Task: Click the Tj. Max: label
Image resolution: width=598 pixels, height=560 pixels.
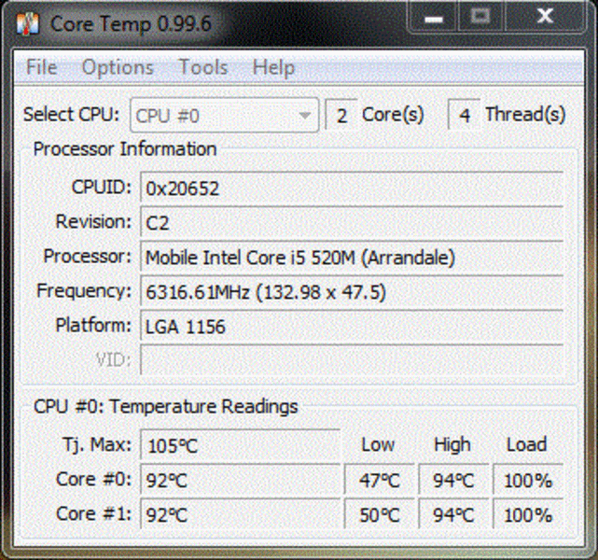Action: (x=97, y=445)
